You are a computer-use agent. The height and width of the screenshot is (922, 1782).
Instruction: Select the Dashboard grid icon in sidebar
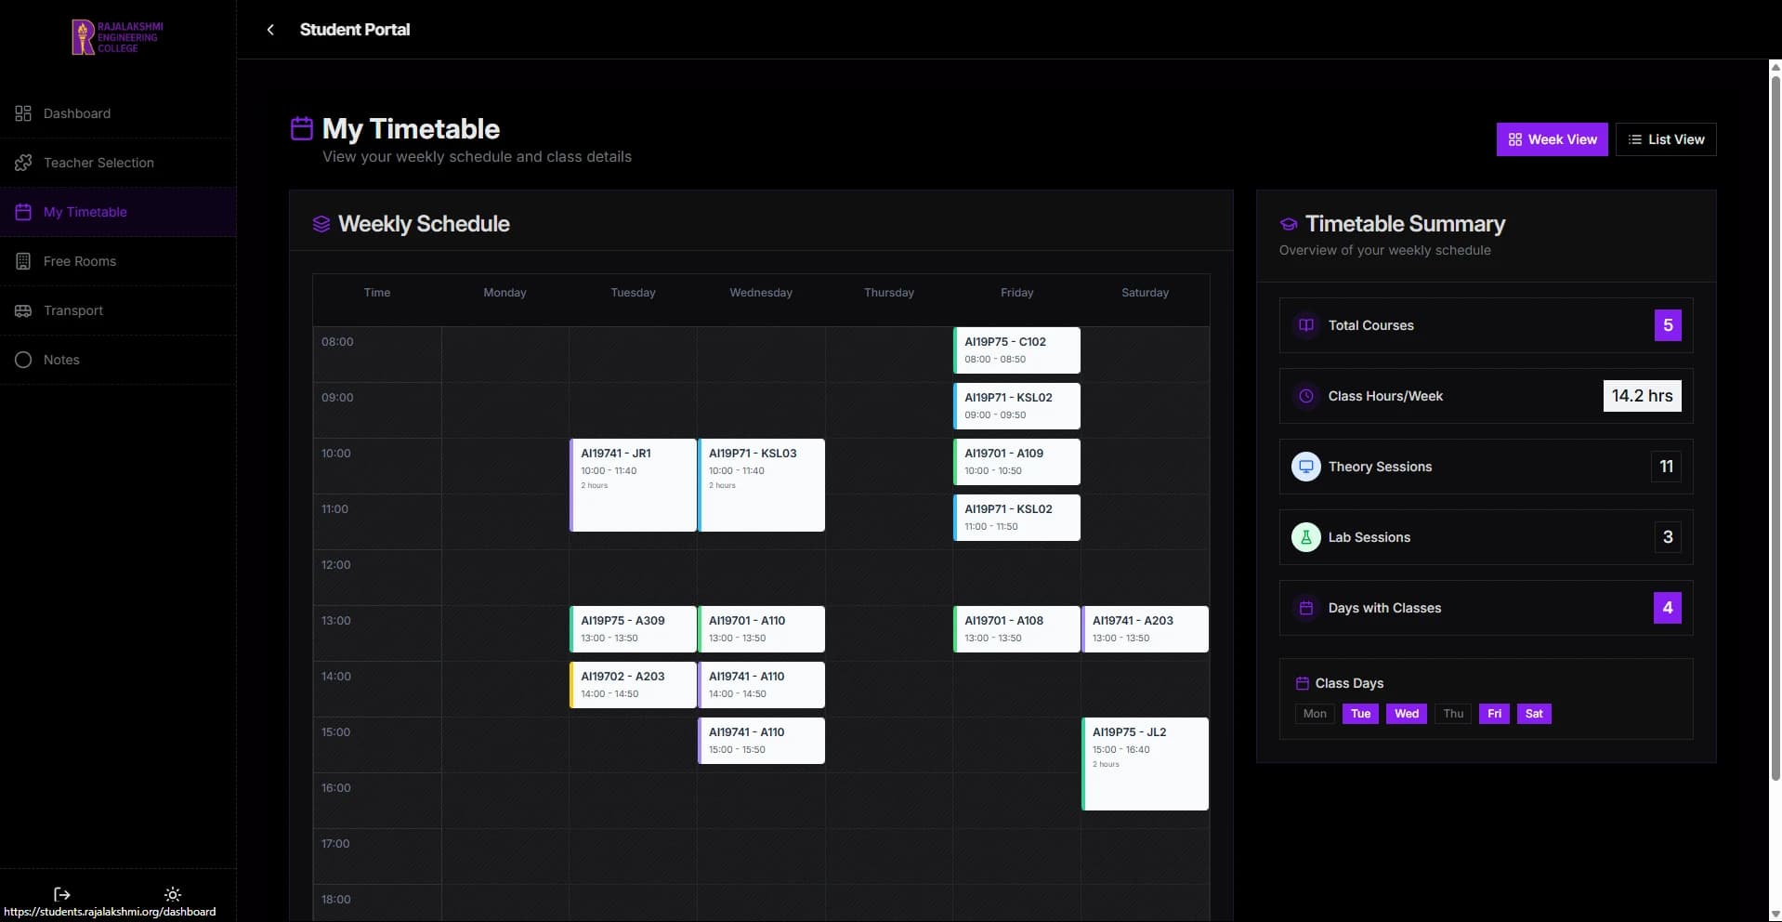click(23, 112)
